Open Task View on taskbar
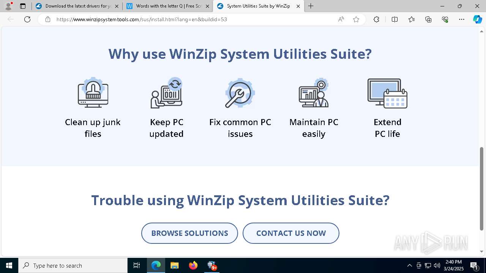Viewport: 486px width, 273px height. 137,265
